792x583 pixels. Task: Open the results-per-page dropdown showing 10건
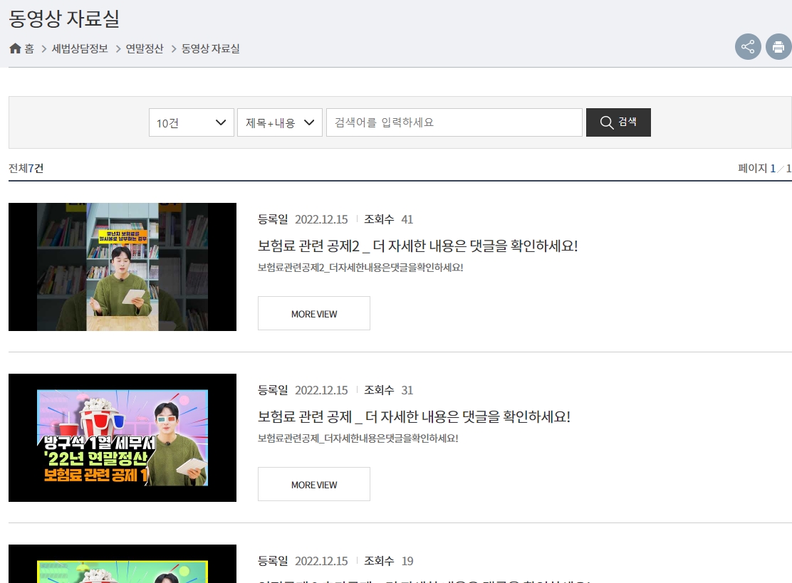[x=192, y=122]
